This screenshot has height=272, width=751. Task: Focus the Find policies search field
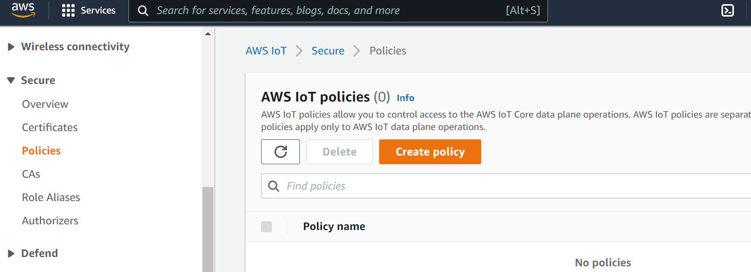click(506, 186)
